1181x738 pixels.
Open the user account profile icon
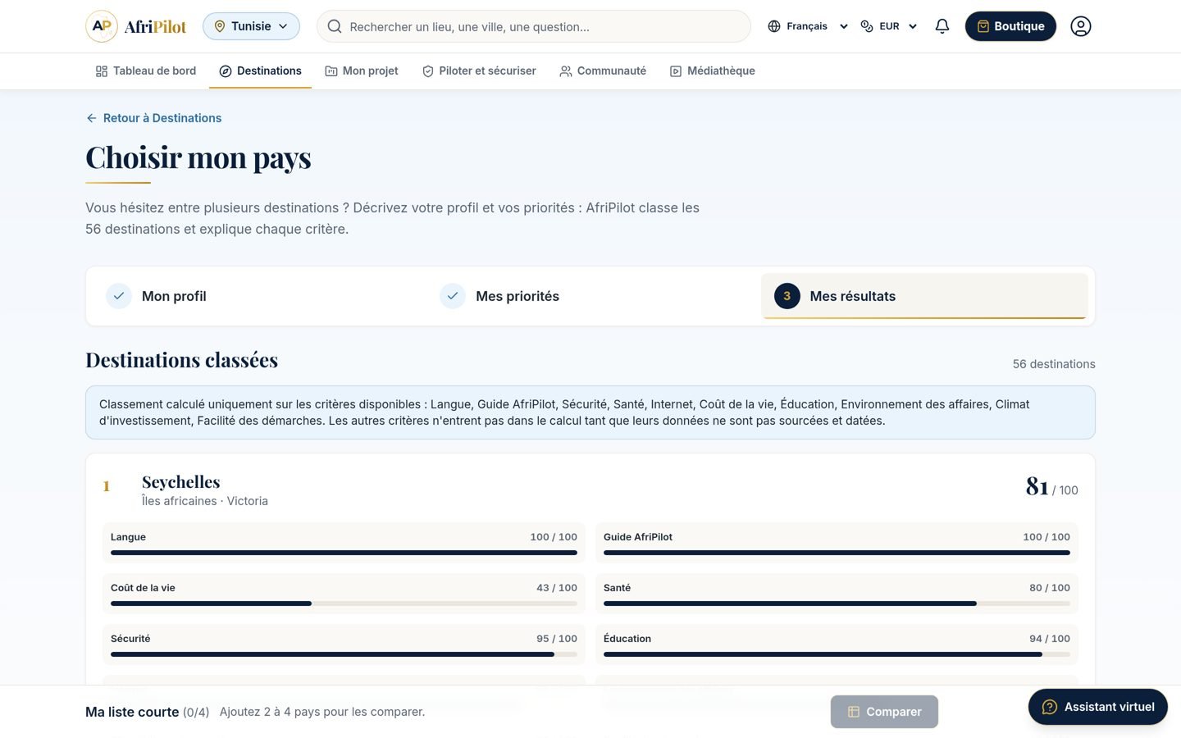tap(1081, 26)
